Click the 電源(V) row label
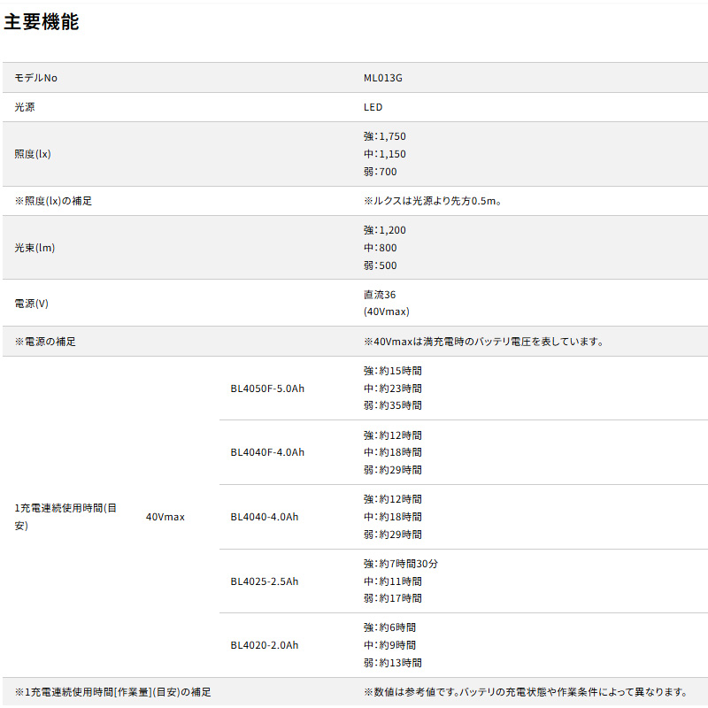 (x=32, y=304)
